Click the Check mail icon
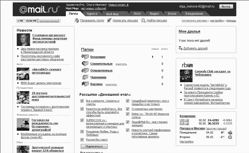 click(77, 20)
